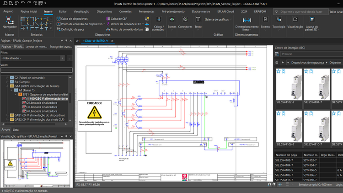The image size is (343, 193).
Task: Toggle bookmark icon on SIE.5SY4104-7 thumbnail
Action: (x=311, y=71)
